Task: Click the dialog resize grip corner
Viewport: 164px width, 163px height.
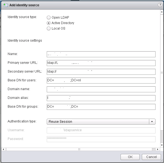Action: pyautogui.click(x=162, y=161)
